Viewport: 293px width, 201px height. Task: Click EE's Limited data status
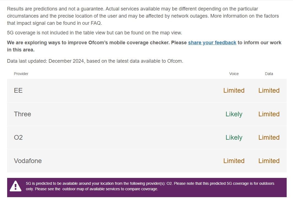(x=269, y=90)
